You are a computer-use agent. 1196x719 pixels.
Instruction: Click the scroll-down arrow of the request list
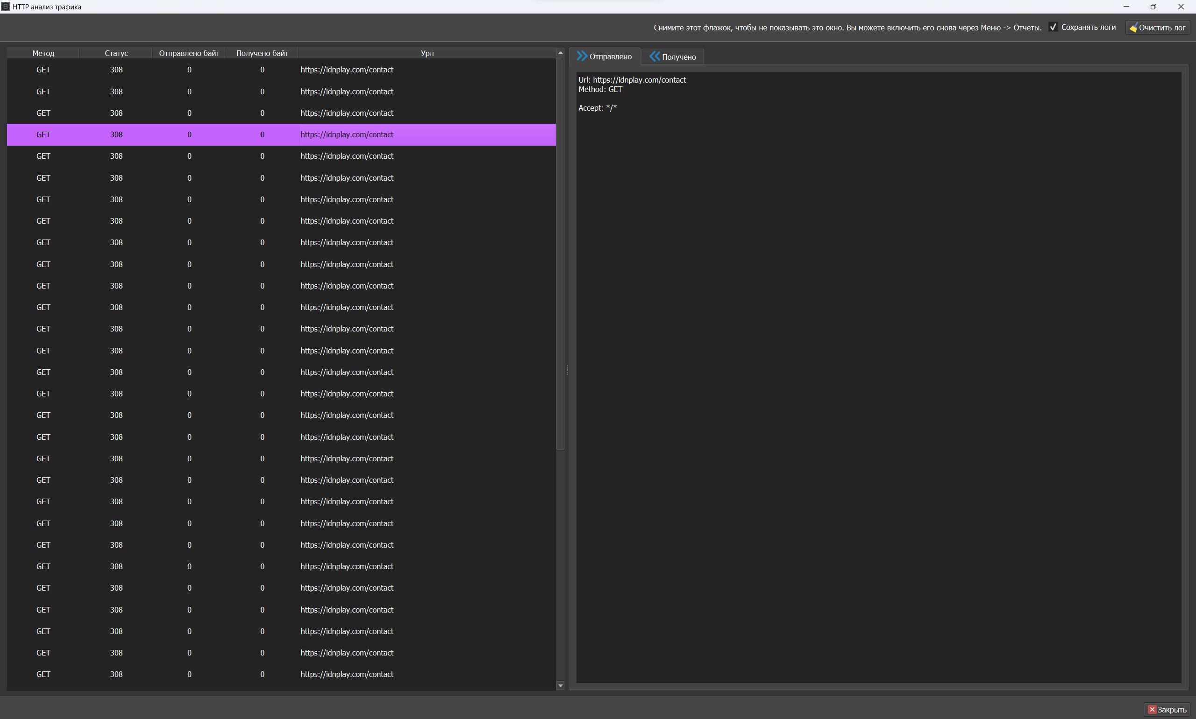point(561,685)
